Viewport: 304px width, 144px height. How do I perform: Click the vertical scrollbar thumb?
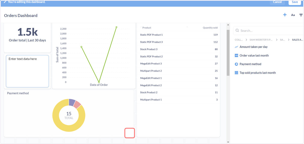tap(228, 53)
